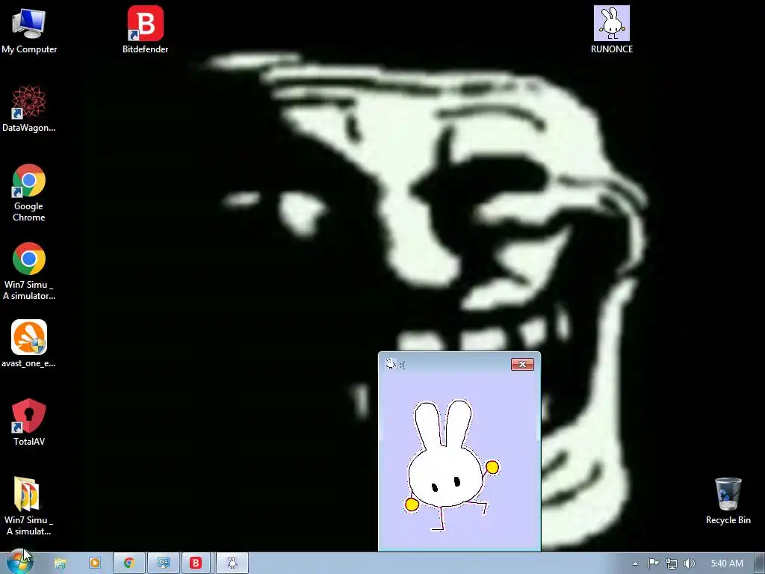The width and height of the screenshot is (765, 574).
Task: Switch to the Chrome taskbar button
Action: click(x=129, y=564)
